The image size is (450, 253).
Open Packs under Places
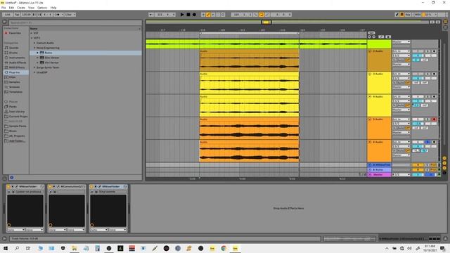[13, 107]
